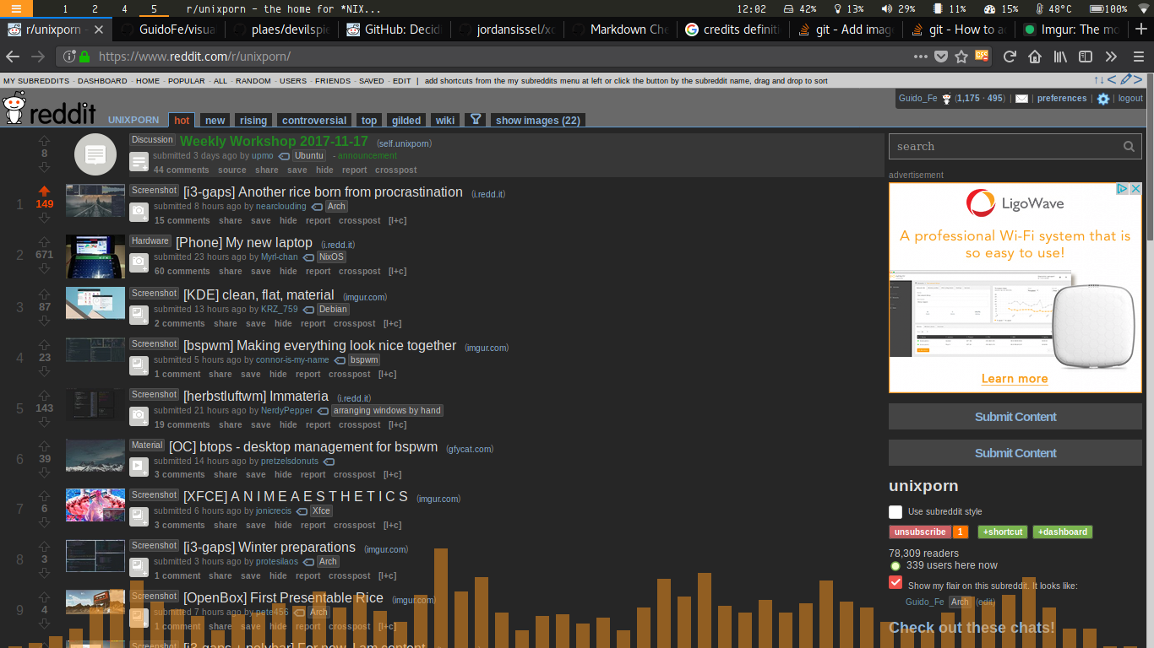Screen dimensions: 1154x648
Task: Open the inbox envelope icon
Action: pos(1021,99)
